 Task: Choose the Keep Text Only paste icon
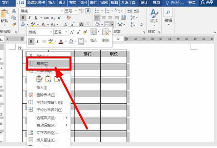(x=57, y=79)
